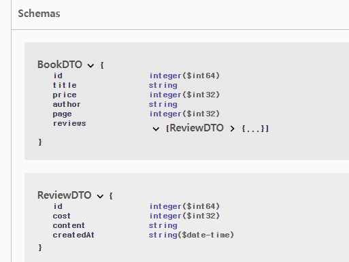The image size is (349, 262).
Task: Select the 'reviews' property name
Action: tap(69, 123)
